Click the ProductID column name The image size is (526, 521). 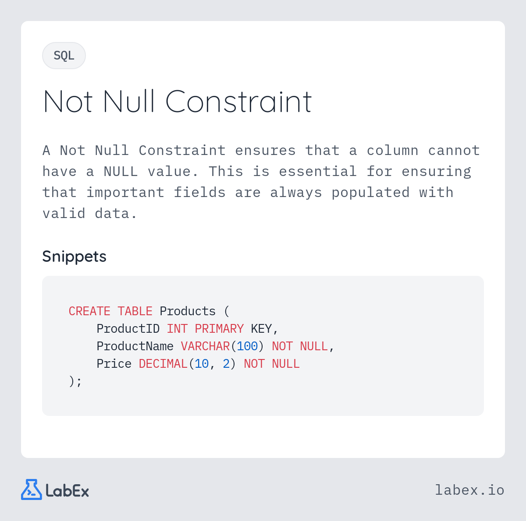tap(128, 329)
